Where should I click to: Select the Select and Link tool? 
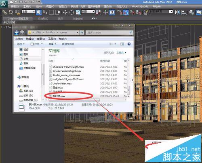coord(4,12)
